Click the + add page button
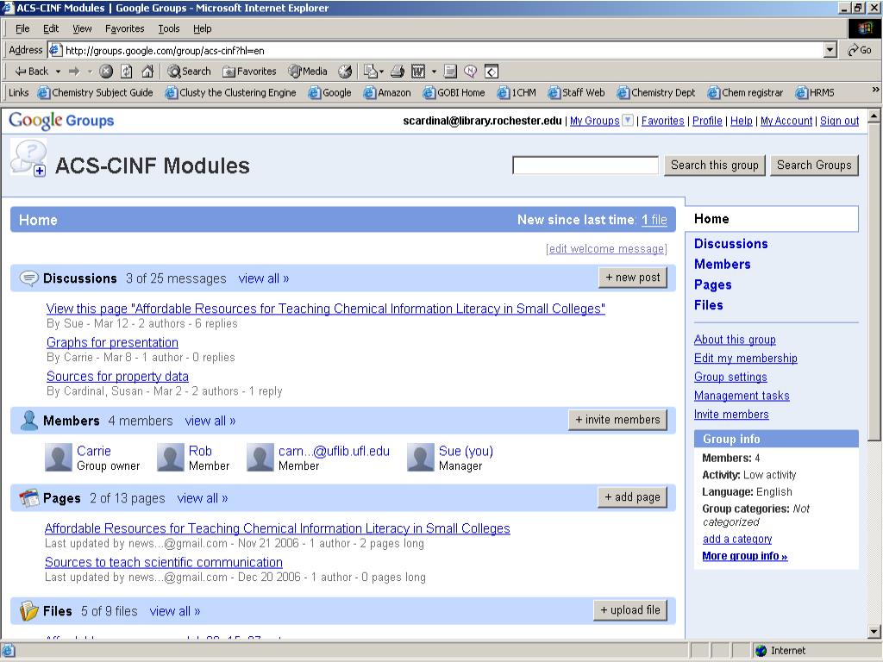 click(x=632, y=497)
